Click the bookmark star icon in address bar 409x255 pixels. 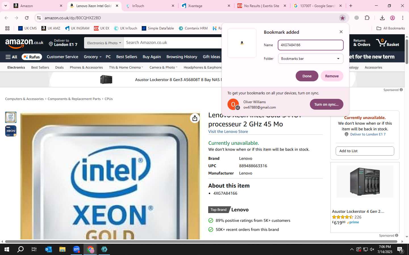coord(342,18)
